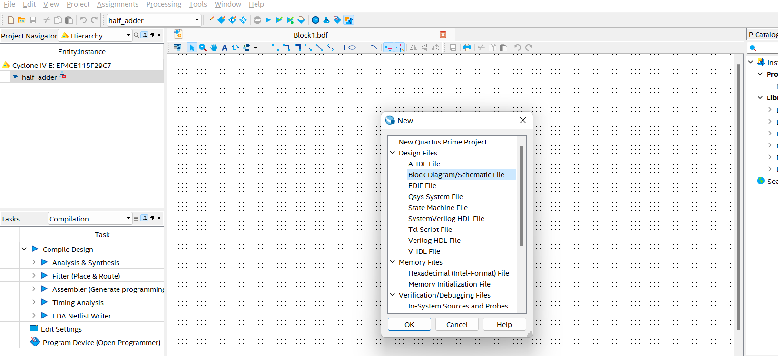Collapse Verification/Debugging Files category
778x356 pixels.
[x=393, y=295]
